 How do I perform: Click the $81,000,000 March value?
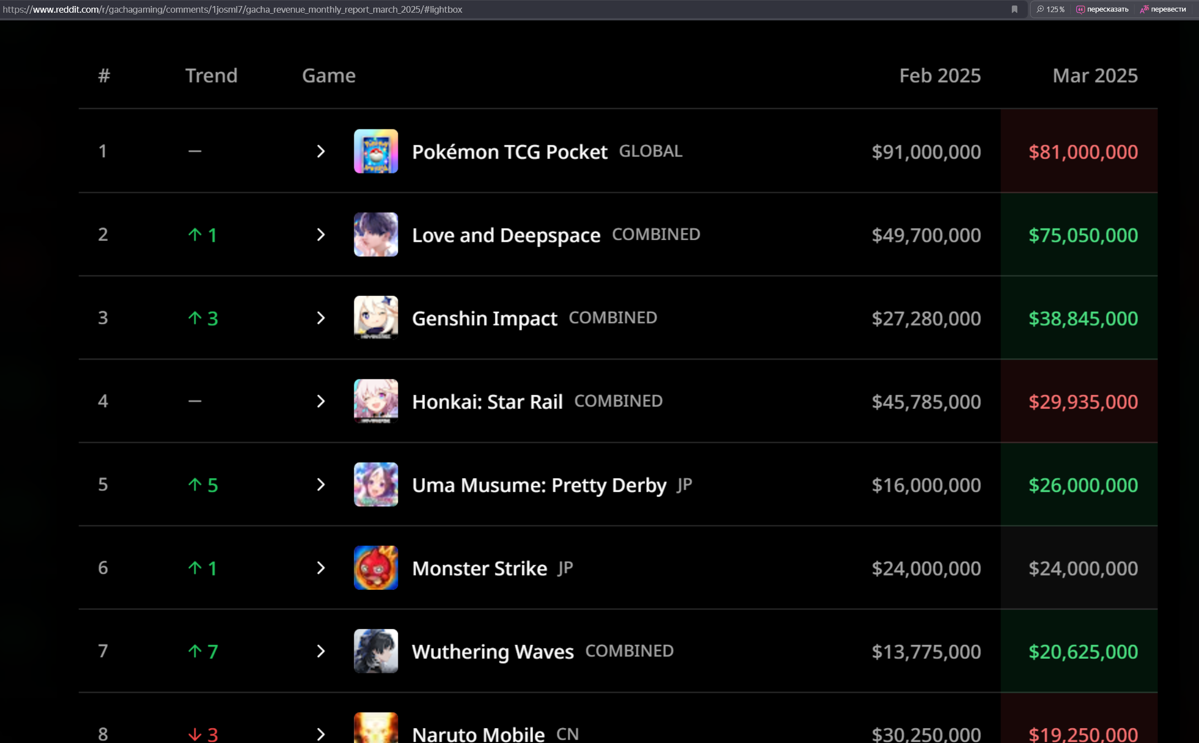[1083, 152]
